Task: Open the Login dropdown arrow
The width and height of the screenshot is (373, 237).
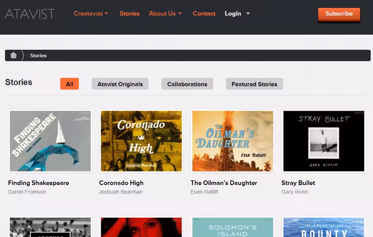Action: point(248,14)
